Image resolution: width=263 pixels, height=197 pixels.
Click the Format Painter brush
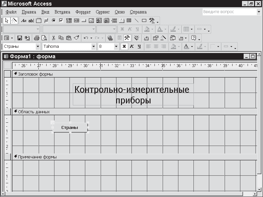pos(76,38)
